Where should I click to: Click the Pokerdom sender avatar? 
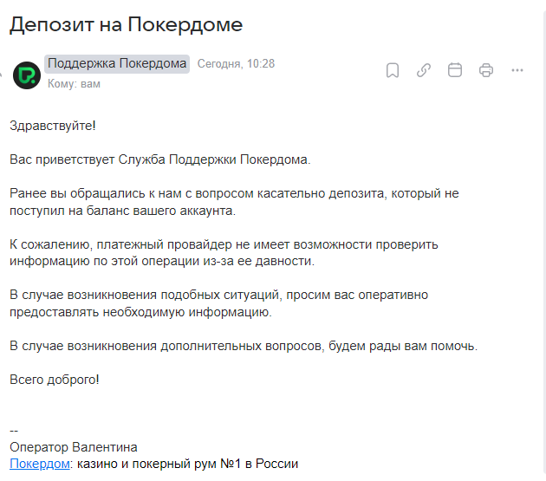[x=29, y=75]
